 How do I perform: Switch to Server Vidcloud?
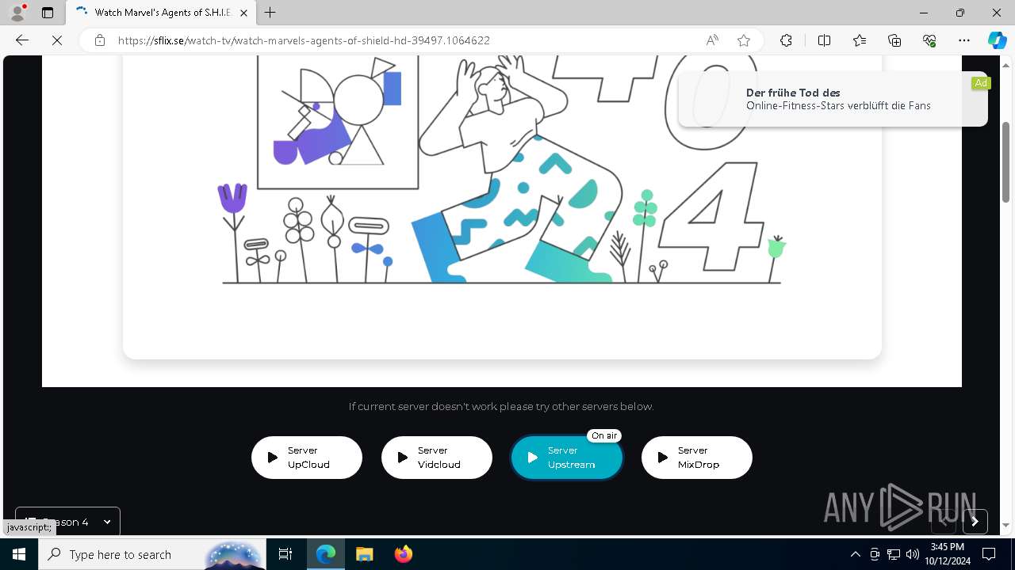(437, 458)
